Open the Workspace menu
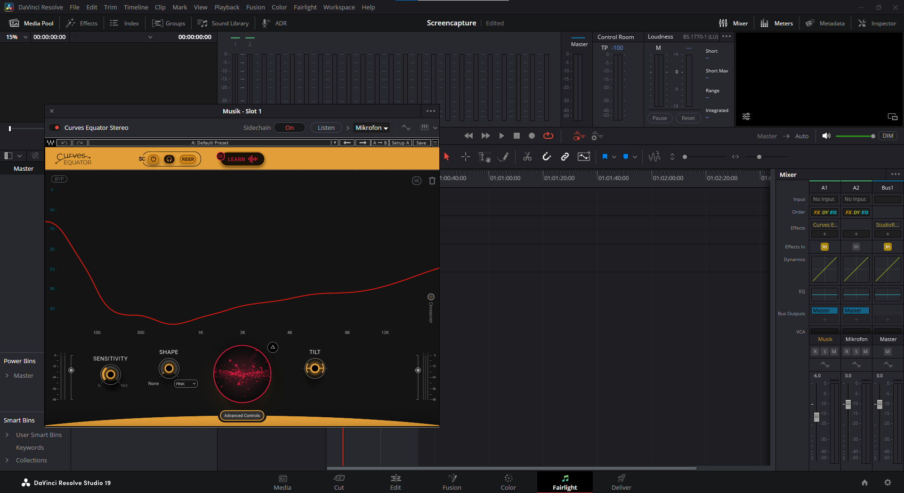The image size is (904, 493). coord(339,7)
